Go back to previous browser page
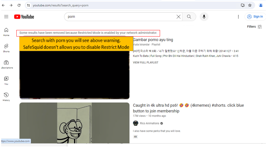The height and width of the screenshot is (147, 268). click(x=3, y=5)
